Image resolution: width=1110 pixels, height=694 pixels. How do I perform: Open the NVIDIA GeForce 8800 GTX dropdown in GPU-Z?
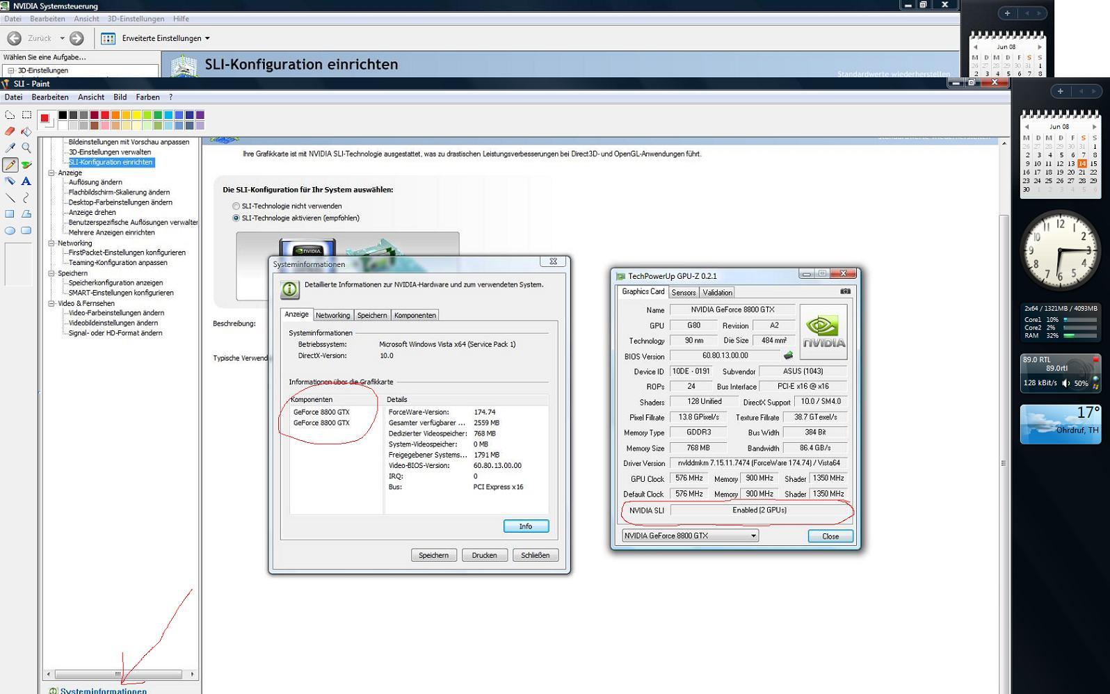click(x=690, y=535)
